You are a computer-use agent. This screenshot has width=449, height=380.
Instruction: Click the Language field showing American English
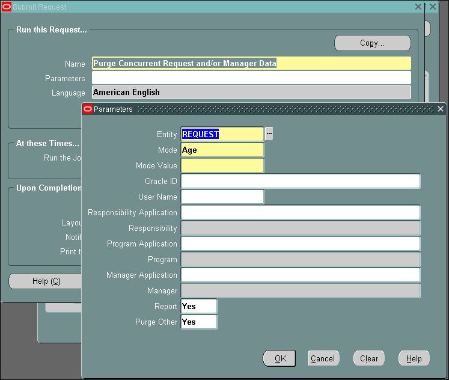pos(251,92)
